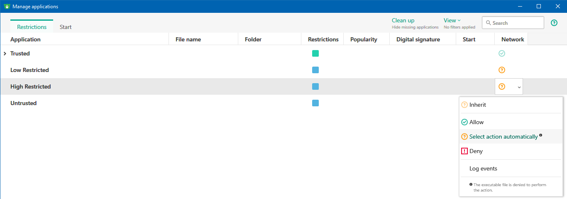Switch to the Start tab
Viewport: 567px width, 199px height.
click(66, 27)
